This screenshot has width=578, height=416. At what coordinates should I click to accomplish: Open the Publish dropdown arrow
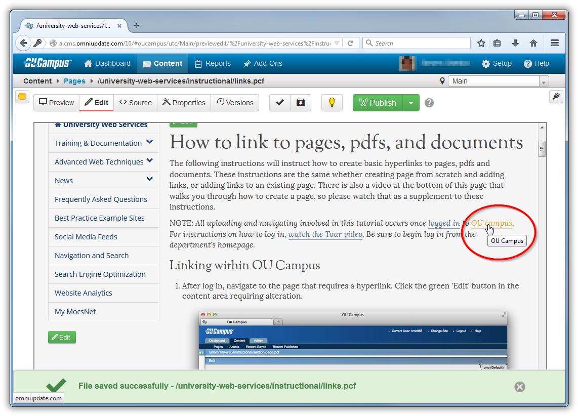[x=411, y=103]
